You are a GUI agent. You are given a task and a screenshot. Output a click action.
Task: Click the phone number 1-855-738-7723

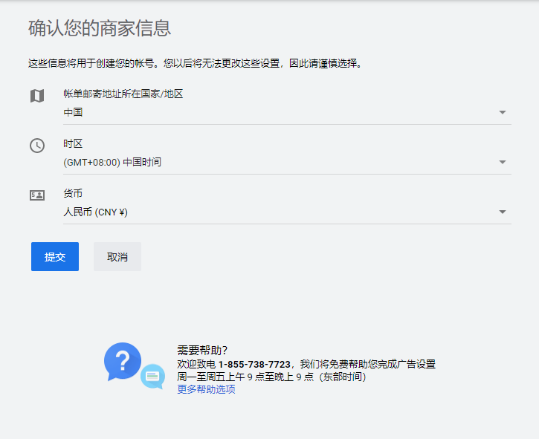pyautogui.click(x=254, y=364)
